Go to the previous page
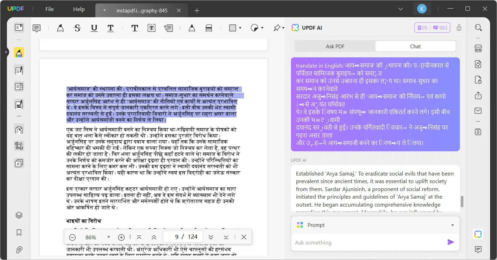Viewport: 497px width, 260px height. click(x=154, y=237)
